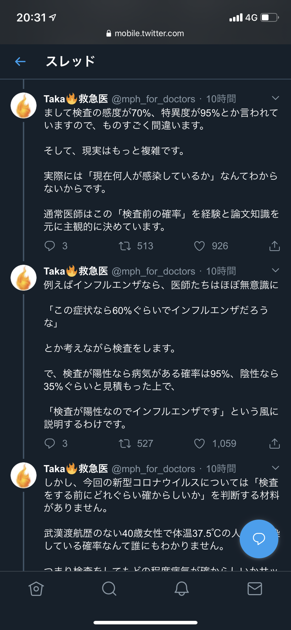Reply to the first tweet about 感度70%
Screen dimensions: 291x630
pyautogui.click(x=50, y=246)
